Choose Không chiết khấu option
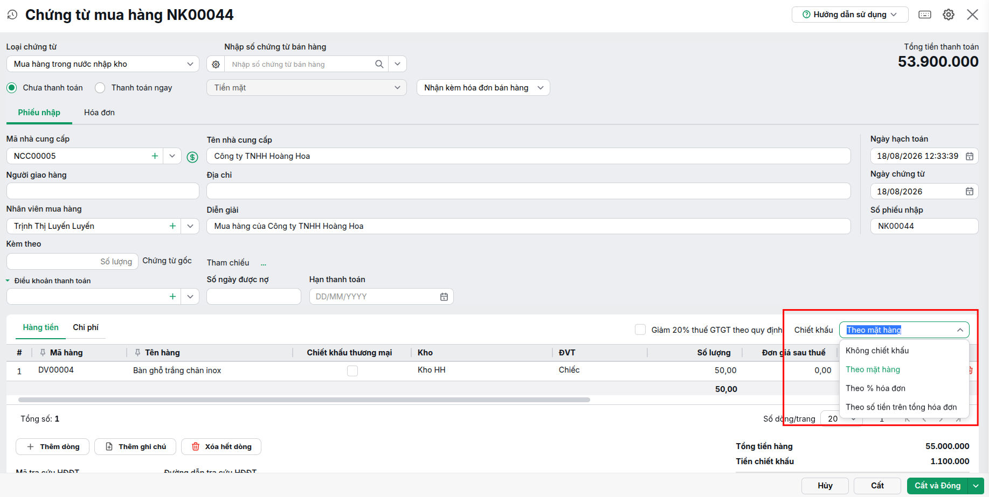 (904, 351)
